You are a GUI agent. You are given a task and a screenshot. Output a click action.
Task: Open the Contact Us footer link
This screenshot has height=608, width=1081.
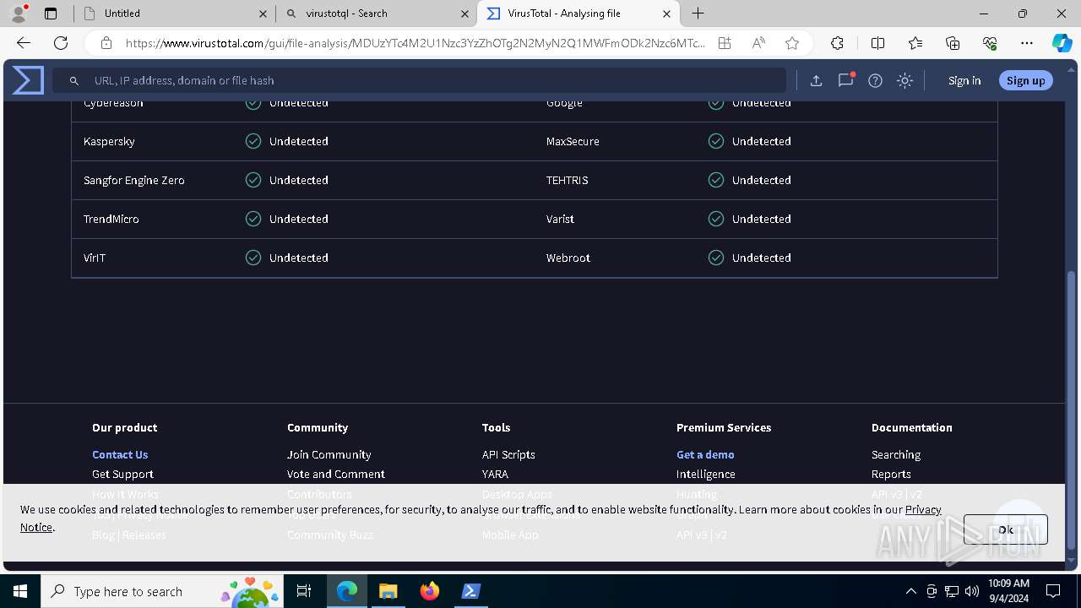tap(120, 454)
